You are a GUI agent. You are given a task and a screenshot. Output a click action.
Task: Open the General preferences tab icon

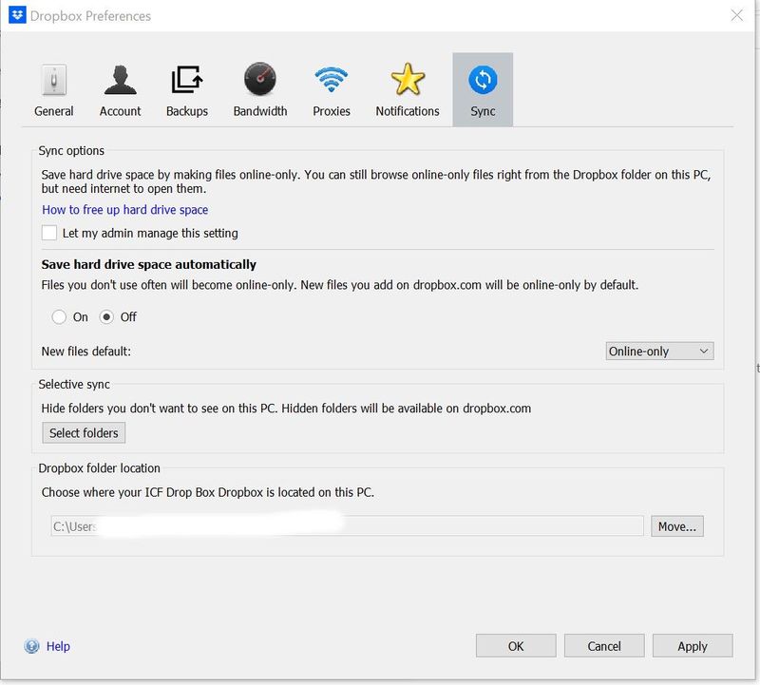54,81
